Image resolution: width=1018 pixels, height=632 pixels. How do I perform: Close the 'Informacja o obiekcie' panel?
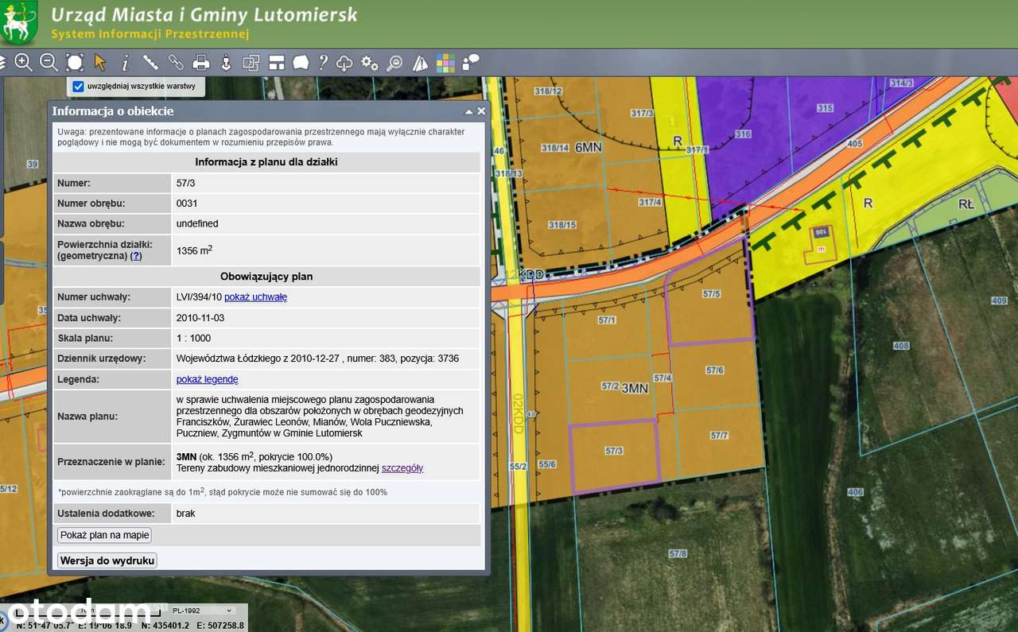[x=481, y=111]
